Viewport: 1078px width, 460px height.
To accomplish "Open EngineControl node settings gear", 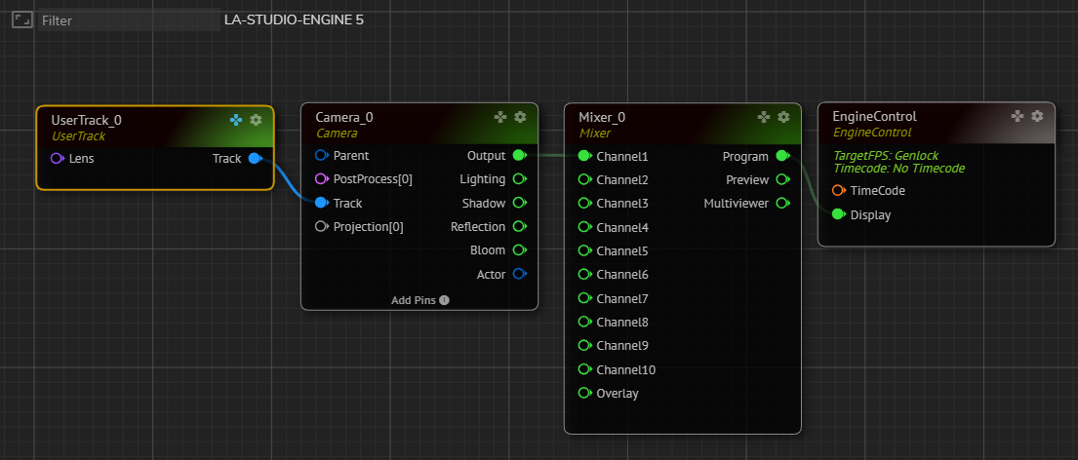I will coord(1037,116).
